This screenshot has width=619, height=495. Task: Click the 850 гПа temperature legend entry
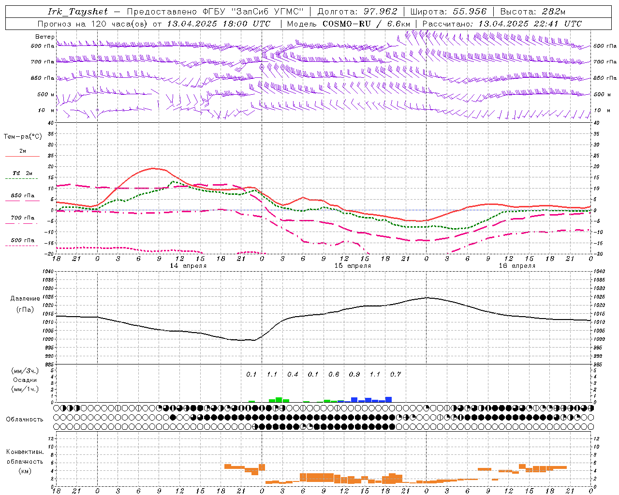click(x=23, y=196)
